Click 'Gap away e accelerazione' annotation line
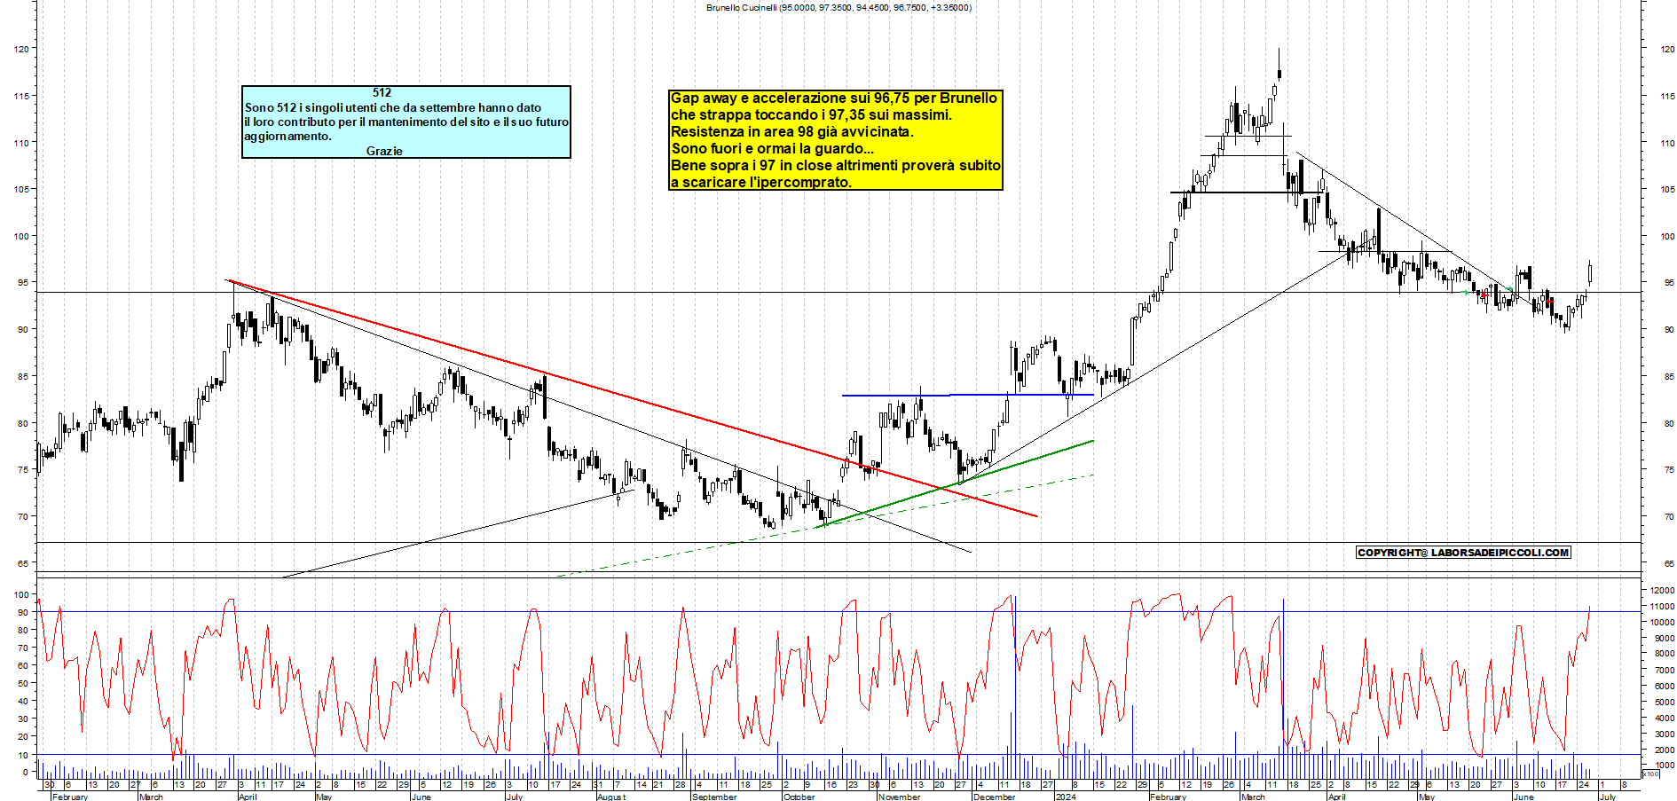This screenshot has width=1677, height=801. tap(834, 98)
